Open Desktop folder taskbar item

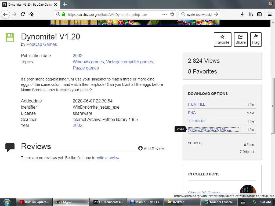[x=182, y=202]
